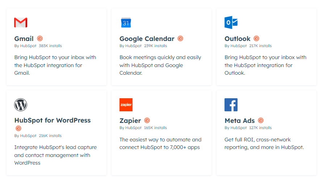Select the Zapier app title
The height and width of the screenshot is (182, 323).
coord(130,121)
